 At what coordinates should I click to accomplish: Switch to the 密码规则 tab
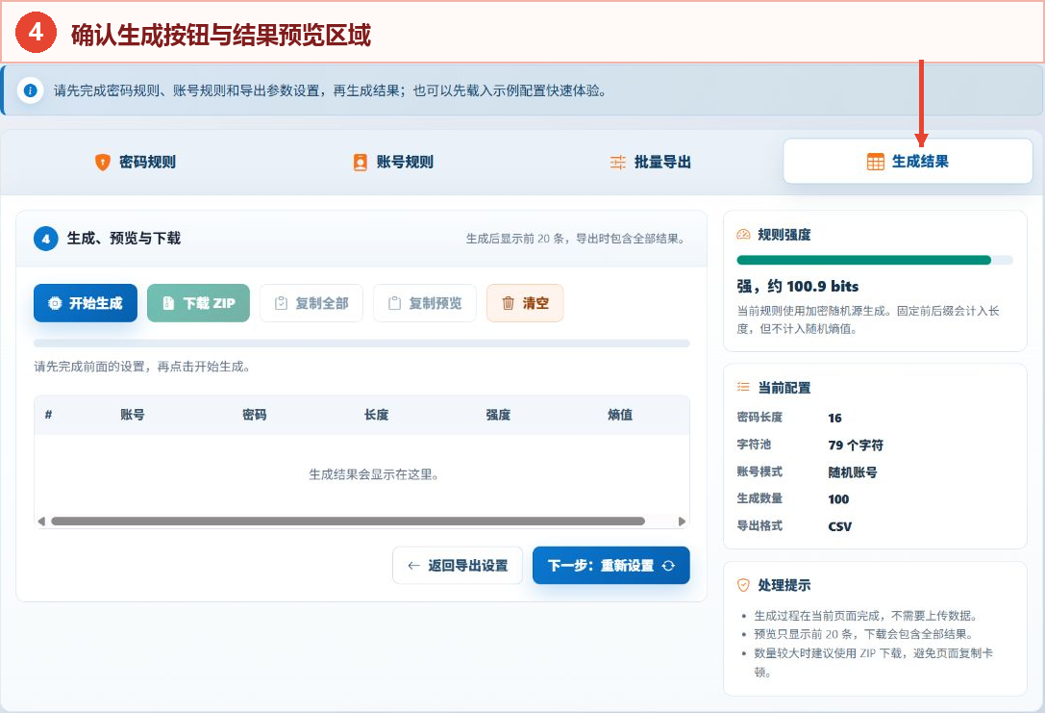click(136, 162)
